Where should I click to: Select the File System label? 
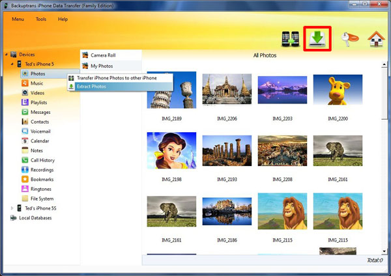[42, 199]
